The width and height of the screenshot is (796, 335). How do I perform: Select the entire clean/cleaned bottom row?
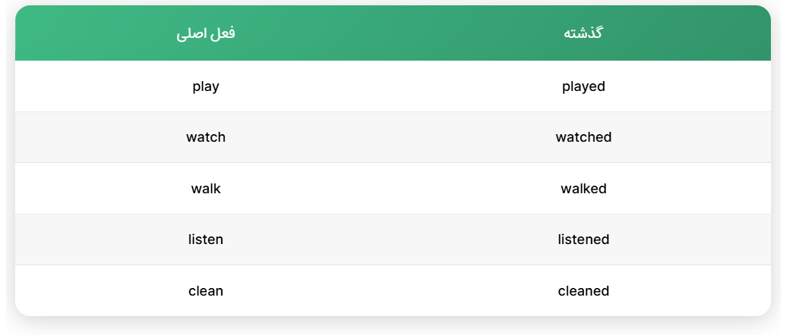coord(393,290)
